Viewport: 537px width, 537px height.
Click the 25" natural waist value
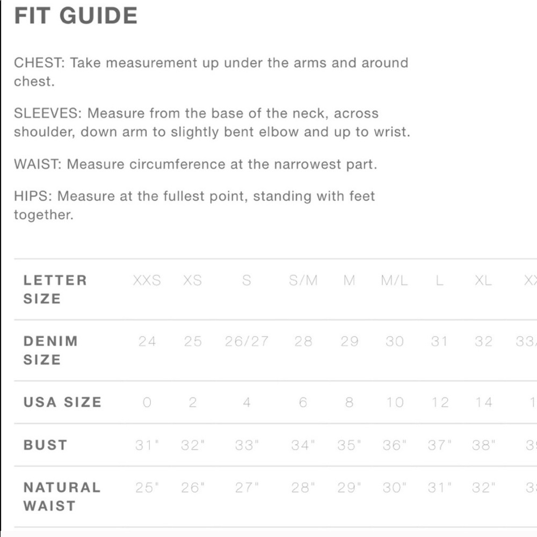point(147,488)
